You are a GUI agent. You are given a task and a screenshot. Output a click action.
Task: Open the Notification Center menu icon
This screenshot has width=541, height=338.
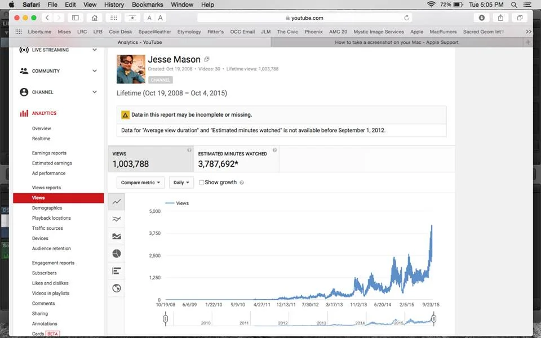click(x=527, y=5)
